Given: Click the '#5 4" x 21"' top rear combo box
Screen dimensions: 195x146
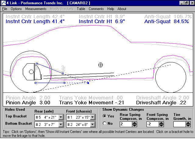Looking at the screenshot, I should [x=49, y=117].
